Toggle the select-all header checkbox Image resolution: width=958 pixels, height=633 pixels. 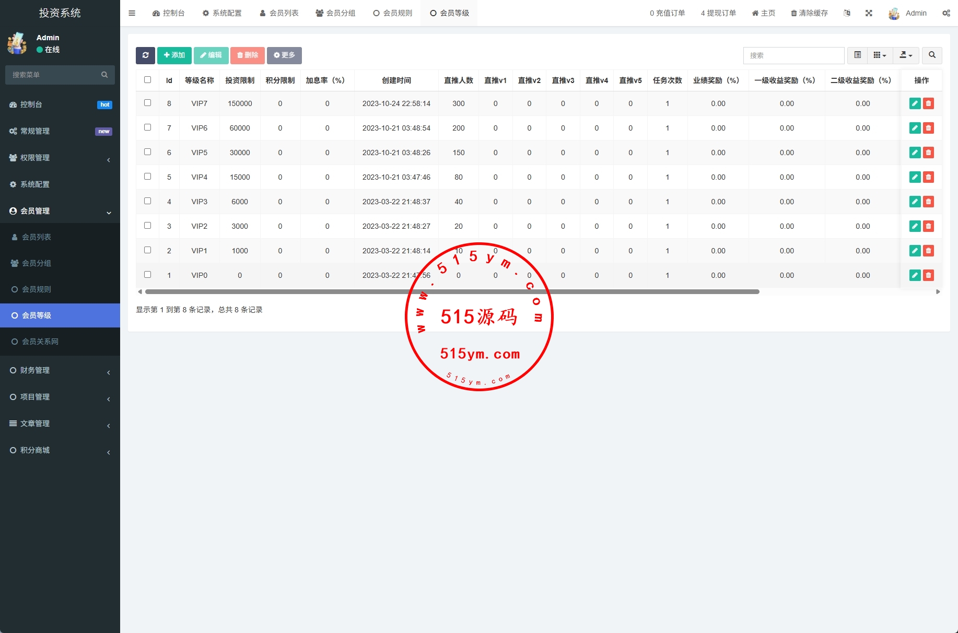(148, 80)
